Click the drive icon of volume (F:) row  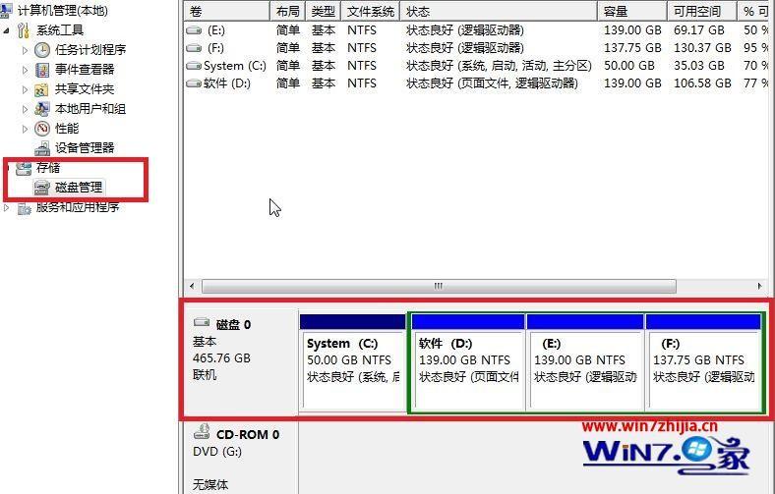point(194,48)
